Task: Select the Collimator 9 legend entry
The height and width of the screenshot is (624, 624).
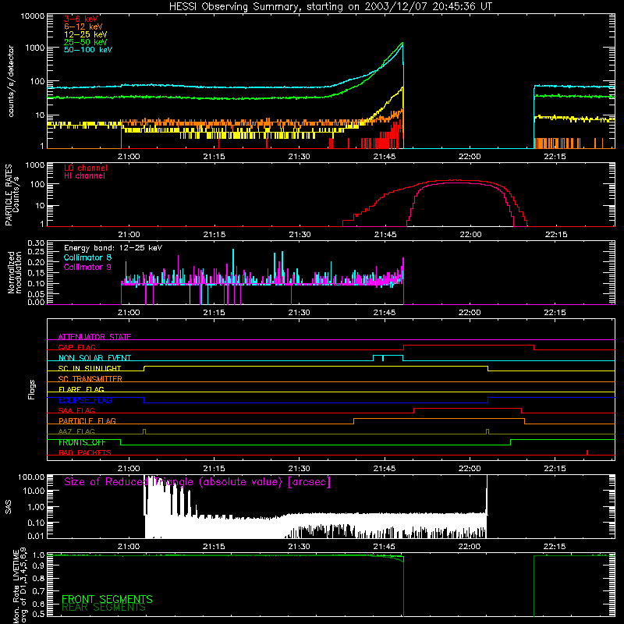Action: point(87,267)
